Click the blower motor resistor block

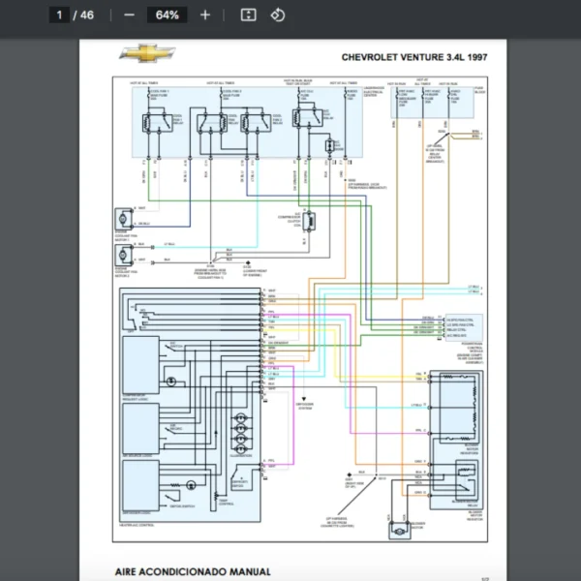pos(457,405)
